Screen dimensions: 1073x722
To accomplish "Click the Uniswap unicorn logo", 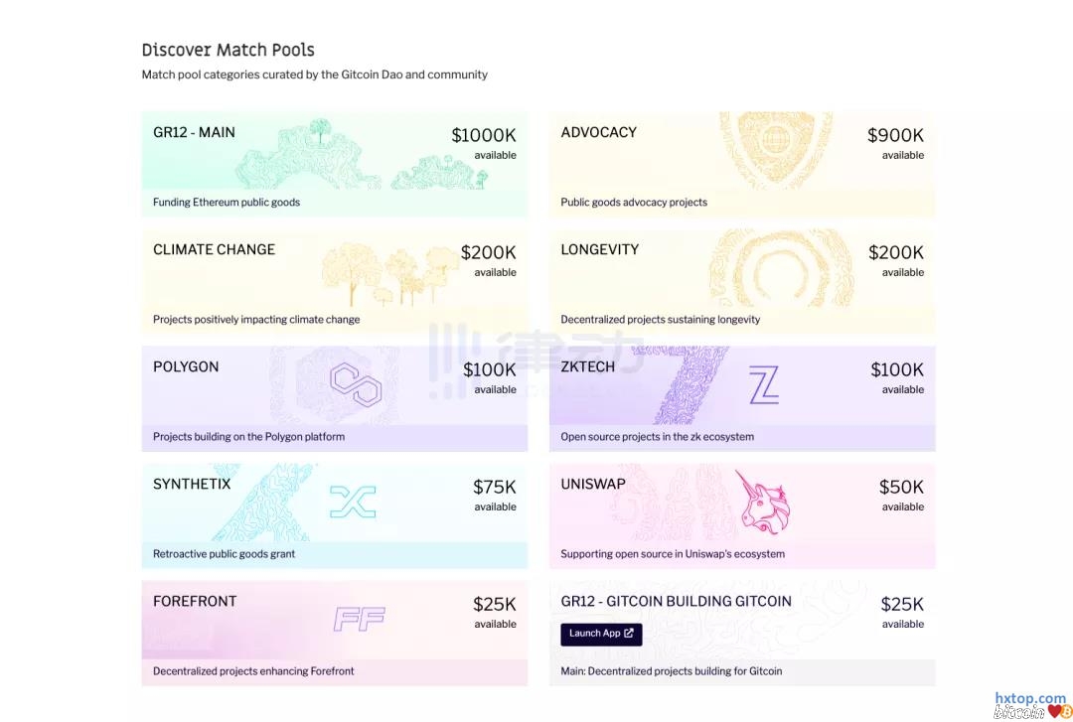I will coord(762,503).
